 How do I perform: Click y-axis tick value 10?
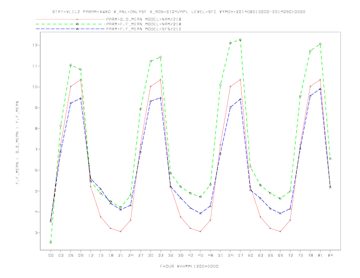click(35, 87)
